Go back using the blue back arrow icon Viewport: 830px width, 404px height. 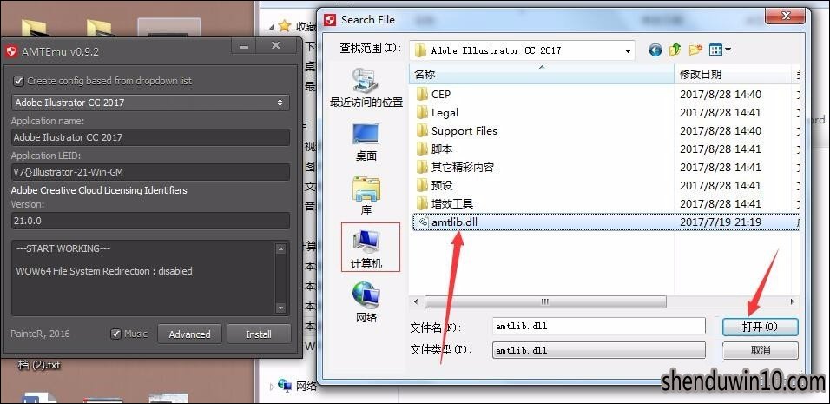coord(655,50)
